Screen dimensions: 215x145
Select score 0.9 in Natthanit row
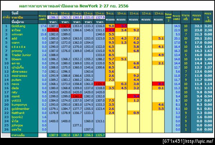click(x=133, y=113)
